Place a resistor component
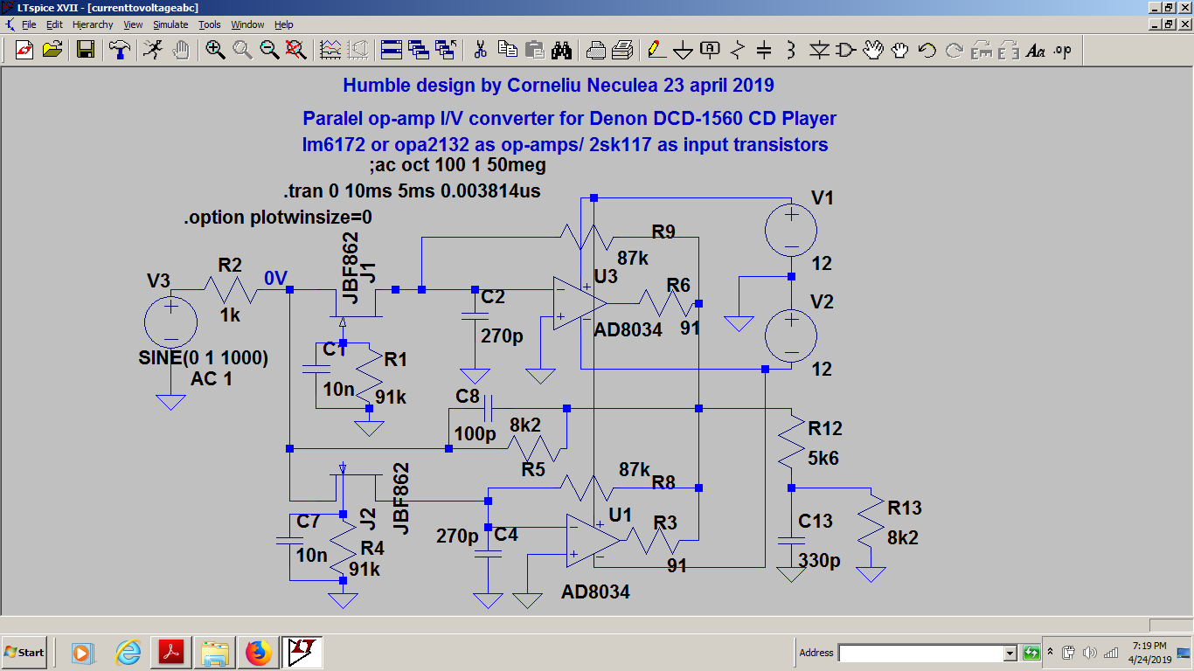Viewport: 1194px width, 671px height. click(738, 50)
